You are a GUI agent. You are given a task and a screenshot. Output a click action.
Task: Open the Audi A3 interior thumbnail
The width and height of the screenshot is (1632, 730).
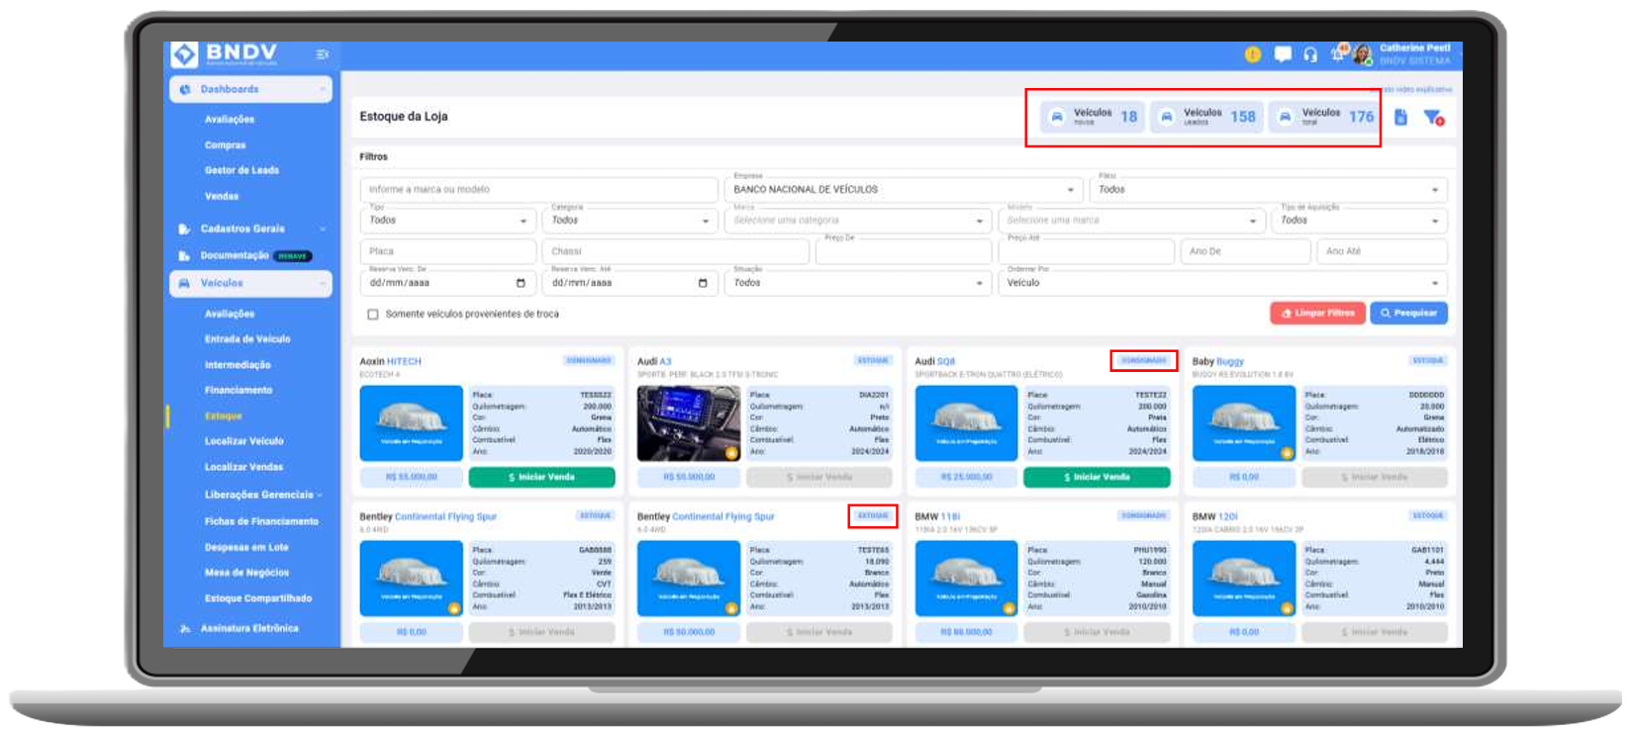689,423
